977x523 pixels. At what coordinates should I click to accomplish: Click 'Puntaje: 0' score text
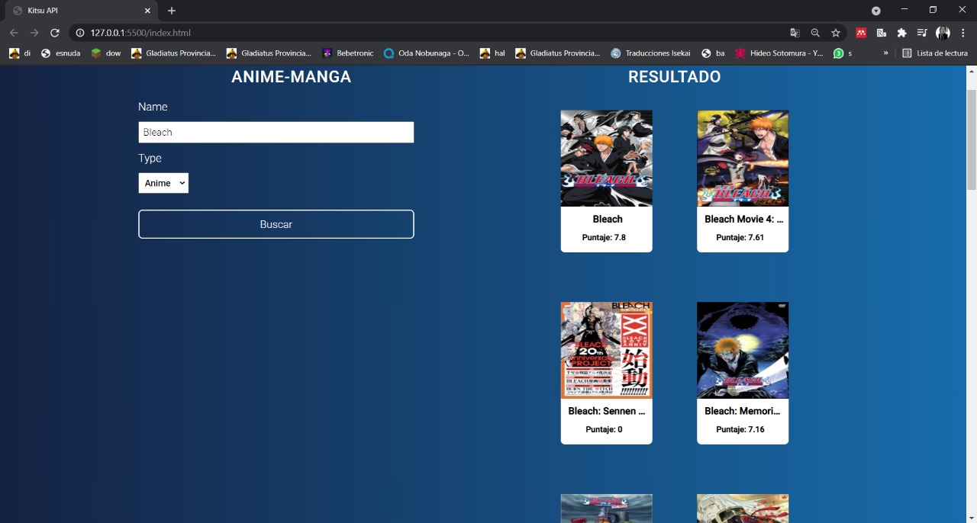click(x=604, y=430)
